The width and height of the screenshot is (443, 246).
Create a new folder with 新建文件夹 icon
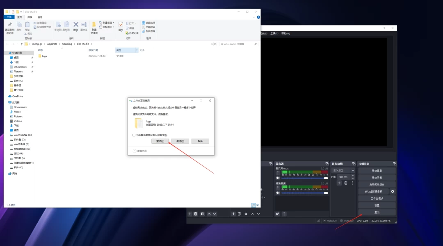tap(94, 28)
